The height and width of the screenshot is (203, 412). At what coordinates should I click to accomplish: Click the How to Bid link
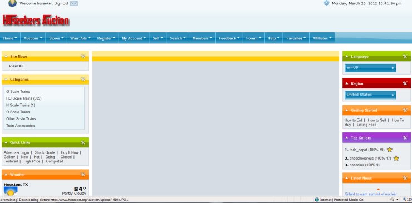tap(353, 120)
